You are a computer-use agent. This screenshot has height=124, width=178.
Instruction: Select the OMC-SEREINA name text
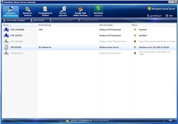[17, 41]
